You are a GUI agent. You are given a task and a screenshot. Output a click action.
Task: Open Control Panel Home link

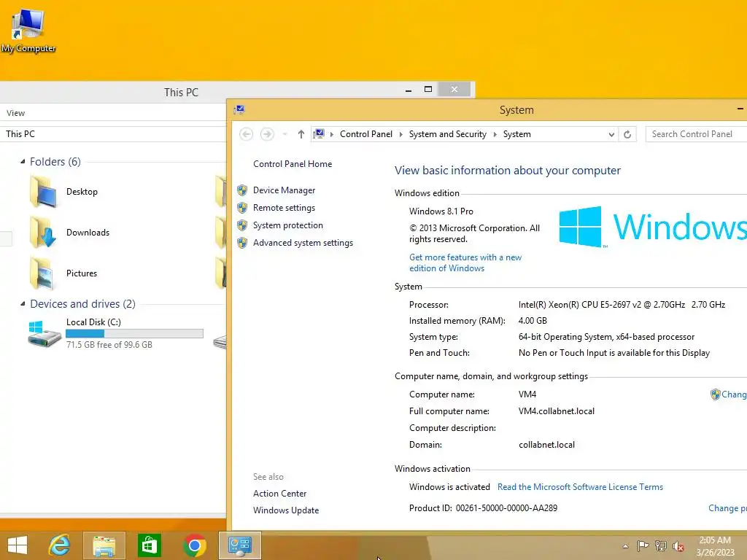(293, 164)
